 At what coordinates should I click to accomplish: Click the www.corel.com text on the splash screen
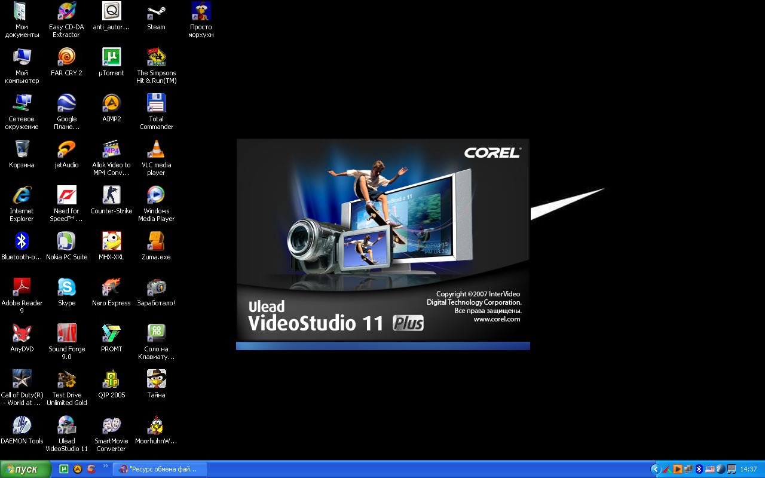[497, 319]
